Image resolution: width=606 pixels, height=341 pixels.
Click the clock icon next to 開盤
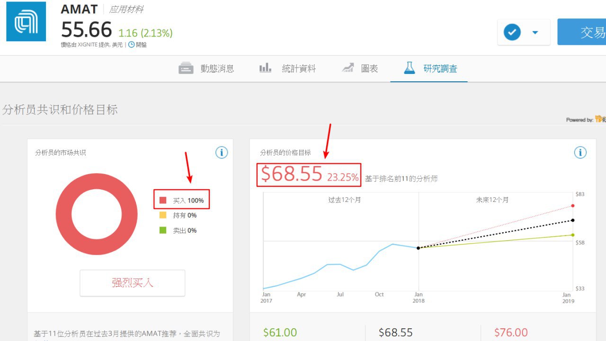[131, 45]
